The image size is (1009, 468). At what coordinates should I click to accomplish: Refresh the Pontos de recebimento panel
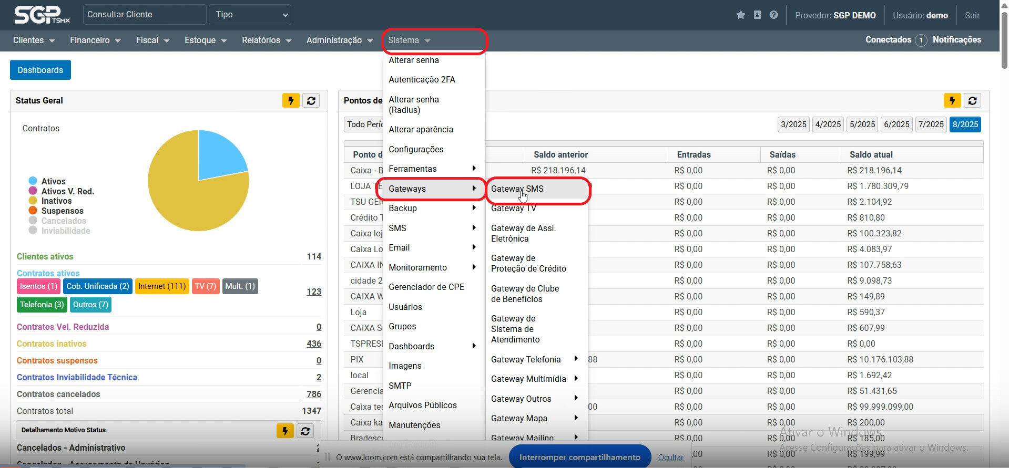tap(972, 100)
